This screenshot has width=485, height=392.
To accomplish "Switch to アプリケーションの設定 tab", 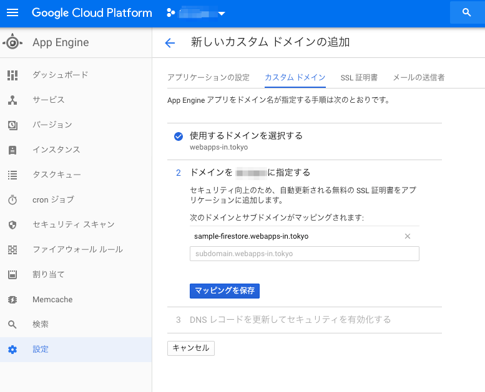I will pos(208,77).
